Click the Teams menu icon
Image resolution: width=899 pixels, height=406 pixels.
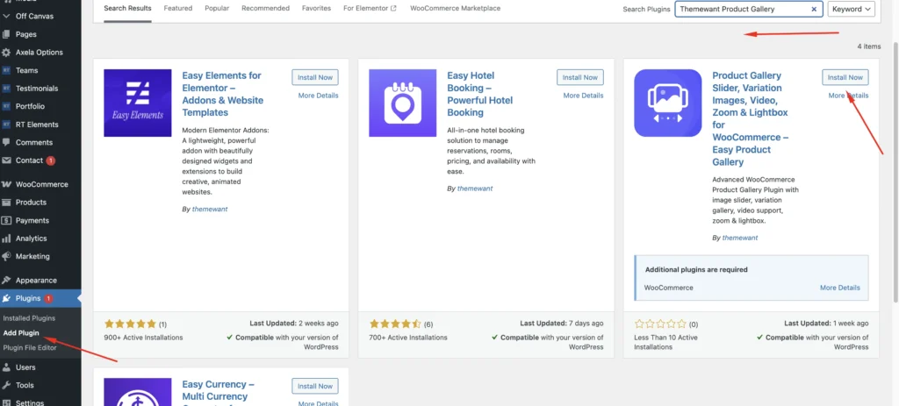pyautogui.click(x=6, y=70)
